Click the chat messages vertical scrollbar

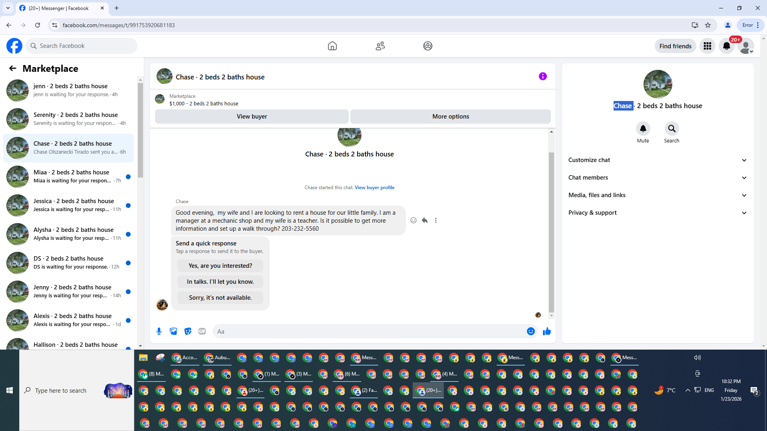coord(551,231)
